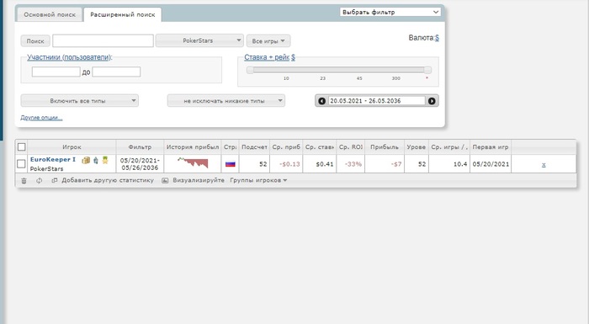Click the Визуализируйте chart button
589x324 pixels.
(193, 180)
